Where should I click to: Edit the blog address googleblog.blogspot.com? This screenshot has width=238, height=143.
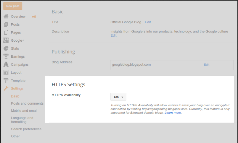[206, 65]
